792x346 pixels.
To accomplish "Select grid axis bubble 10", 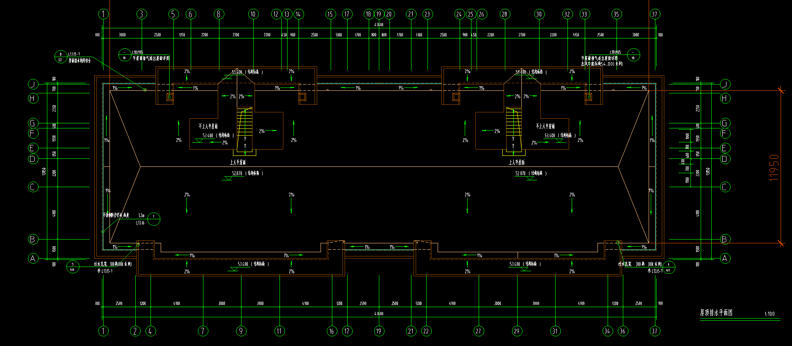I will 253,14.
